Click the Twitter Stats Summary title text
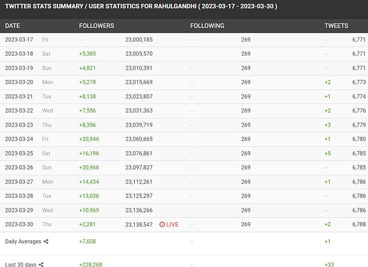This screenshot has height=267, width=368. pos(141,6)
